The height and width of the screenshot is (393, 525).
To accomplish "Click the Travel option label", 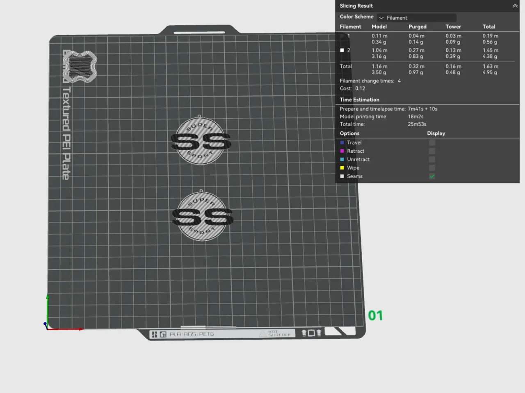I will (x=354, y=142).
